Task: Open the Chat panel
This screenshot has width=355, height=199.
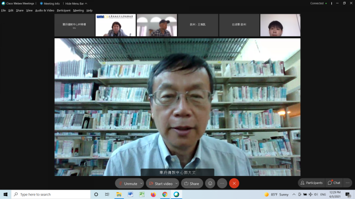Action: tap(334, 183)
